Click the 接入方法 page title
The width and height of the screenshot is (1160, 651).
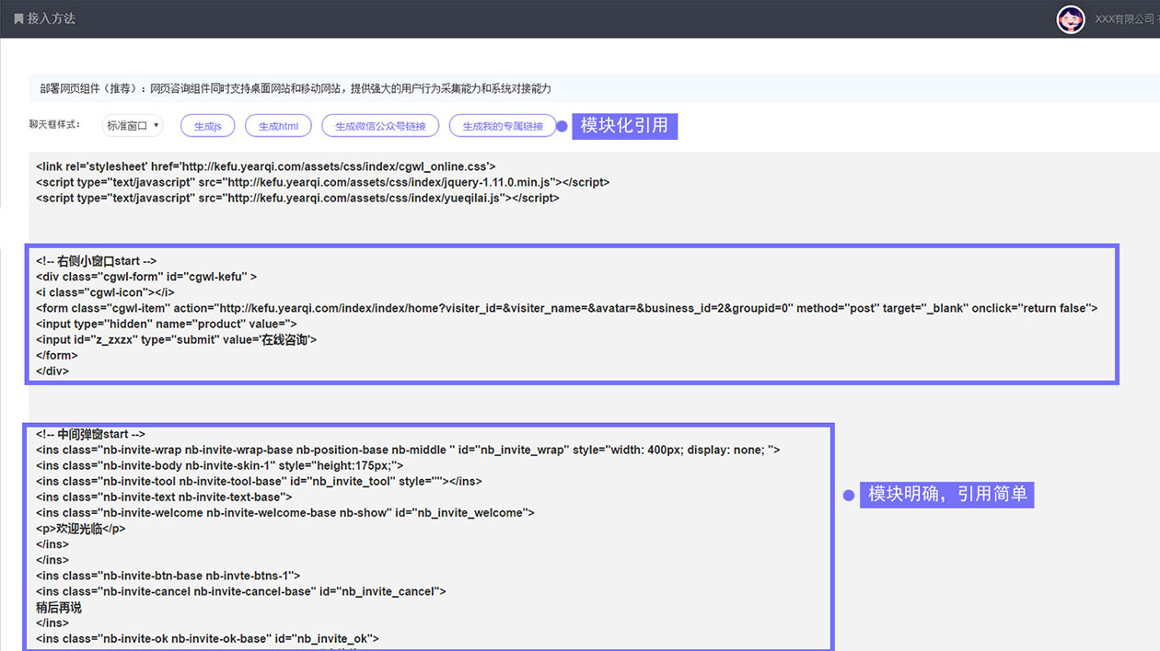52,18
